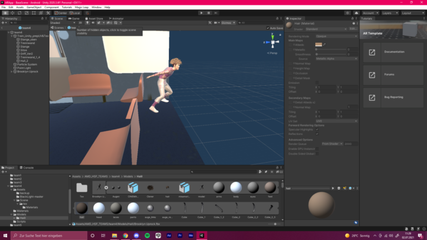Click the Albedo color swatch
Image resolution: width=427 pixels, height=240 pixels.
(x=319, y=44)
